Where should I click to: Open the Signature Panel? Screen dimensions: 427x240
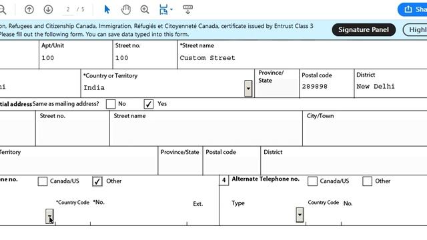click(x=364, y=29)
